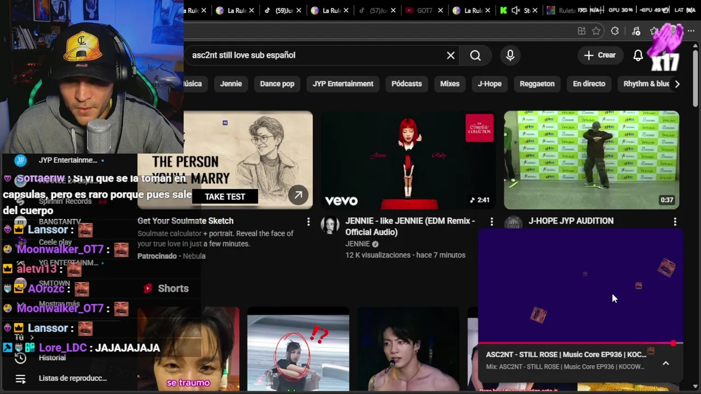
Task: Click the Nebula sponsor link
Action: [194, 256]
